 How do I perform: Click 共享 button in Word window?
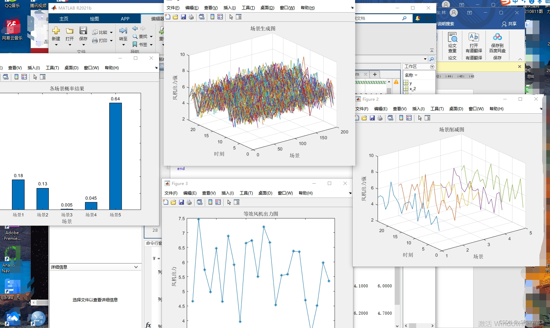coord(509,24)
